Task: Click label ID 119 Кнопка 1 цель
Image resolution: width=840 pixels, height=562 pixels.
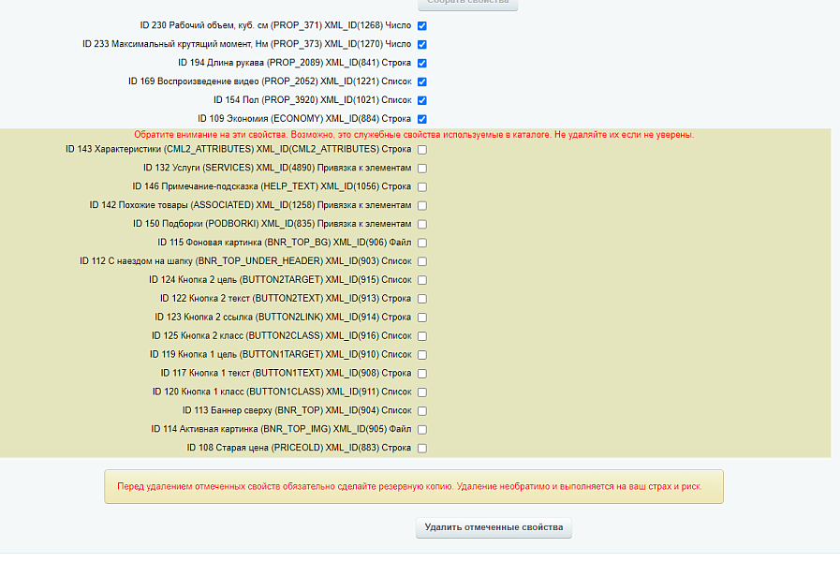Action: point(281,354)
